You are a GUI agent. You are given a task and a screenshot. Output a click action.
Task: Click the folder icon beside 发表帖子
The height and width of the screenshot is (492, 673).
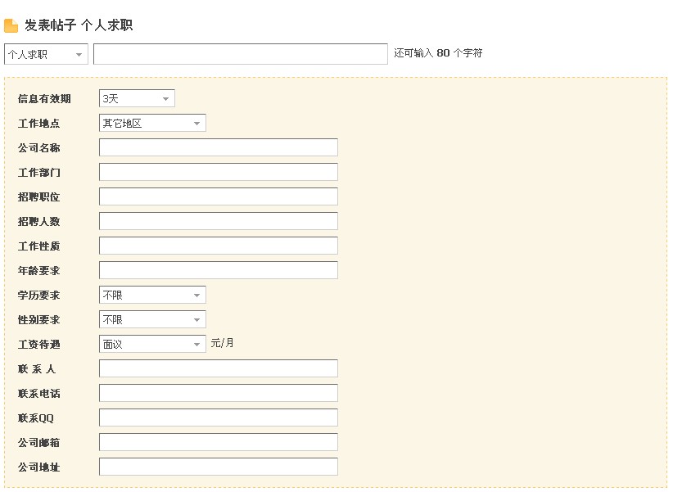pos(11,26)
